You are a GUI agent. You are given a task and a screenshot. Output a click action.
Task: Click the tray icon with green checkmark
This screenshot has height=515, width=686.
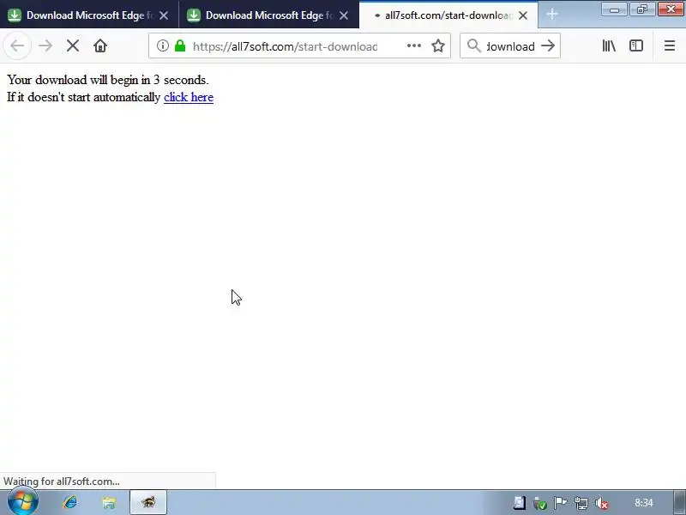540,503
